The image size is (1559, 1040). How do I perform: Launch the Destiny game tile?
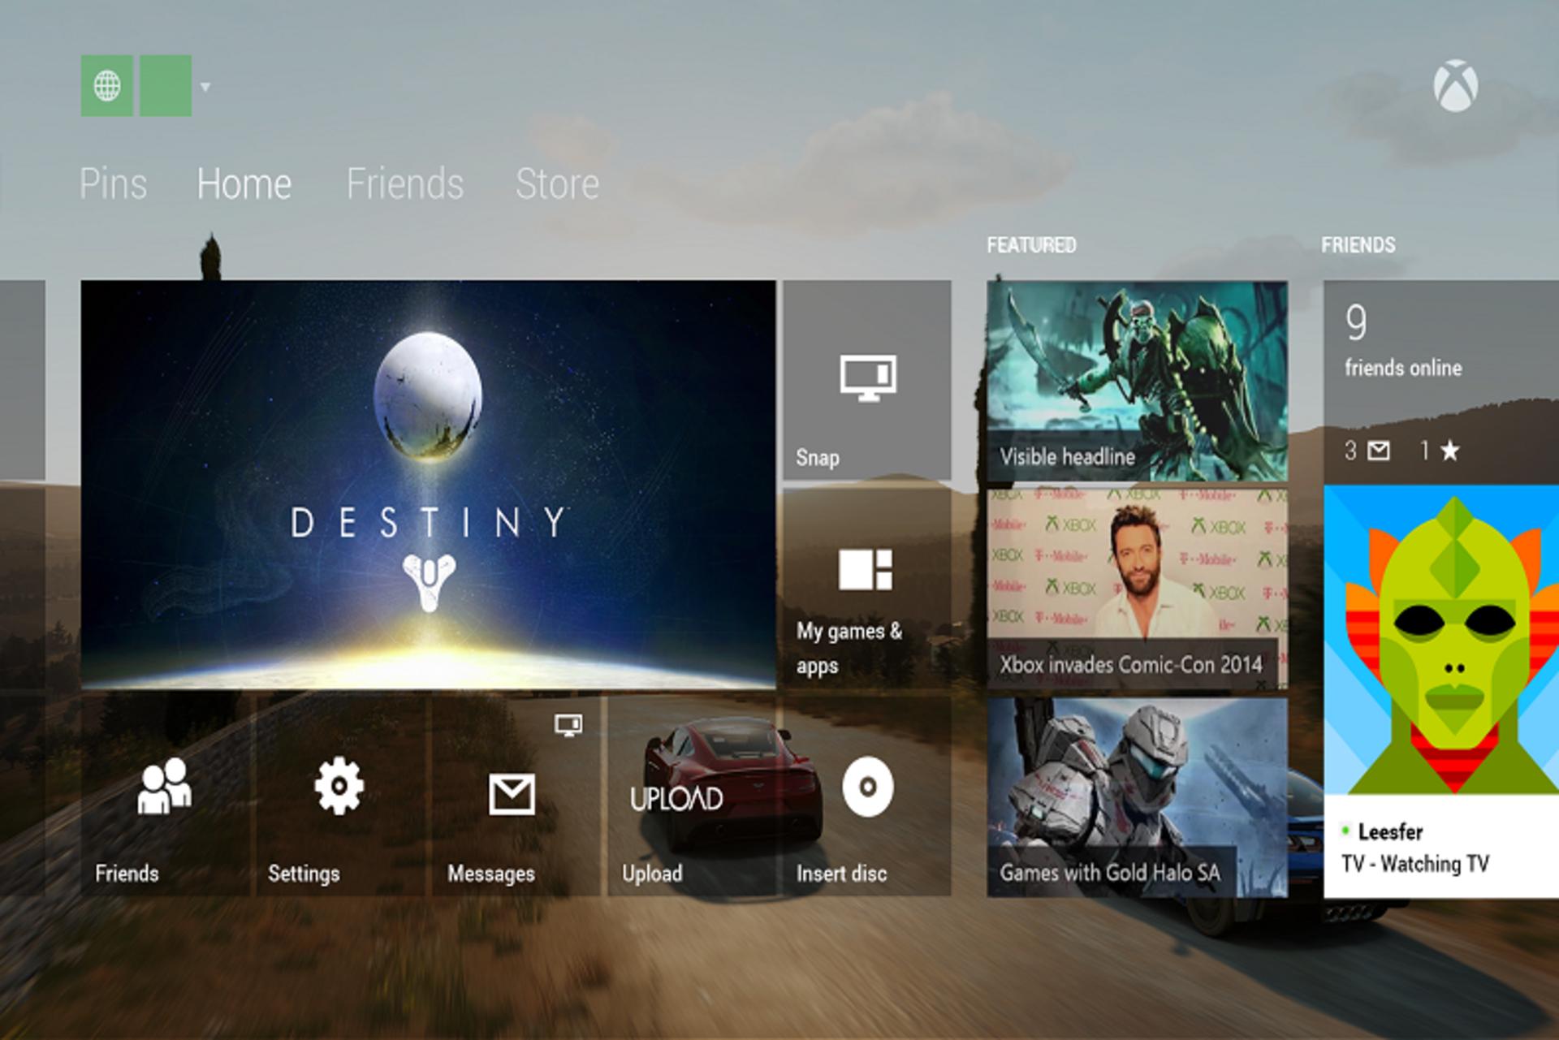[x=428, y=485]
